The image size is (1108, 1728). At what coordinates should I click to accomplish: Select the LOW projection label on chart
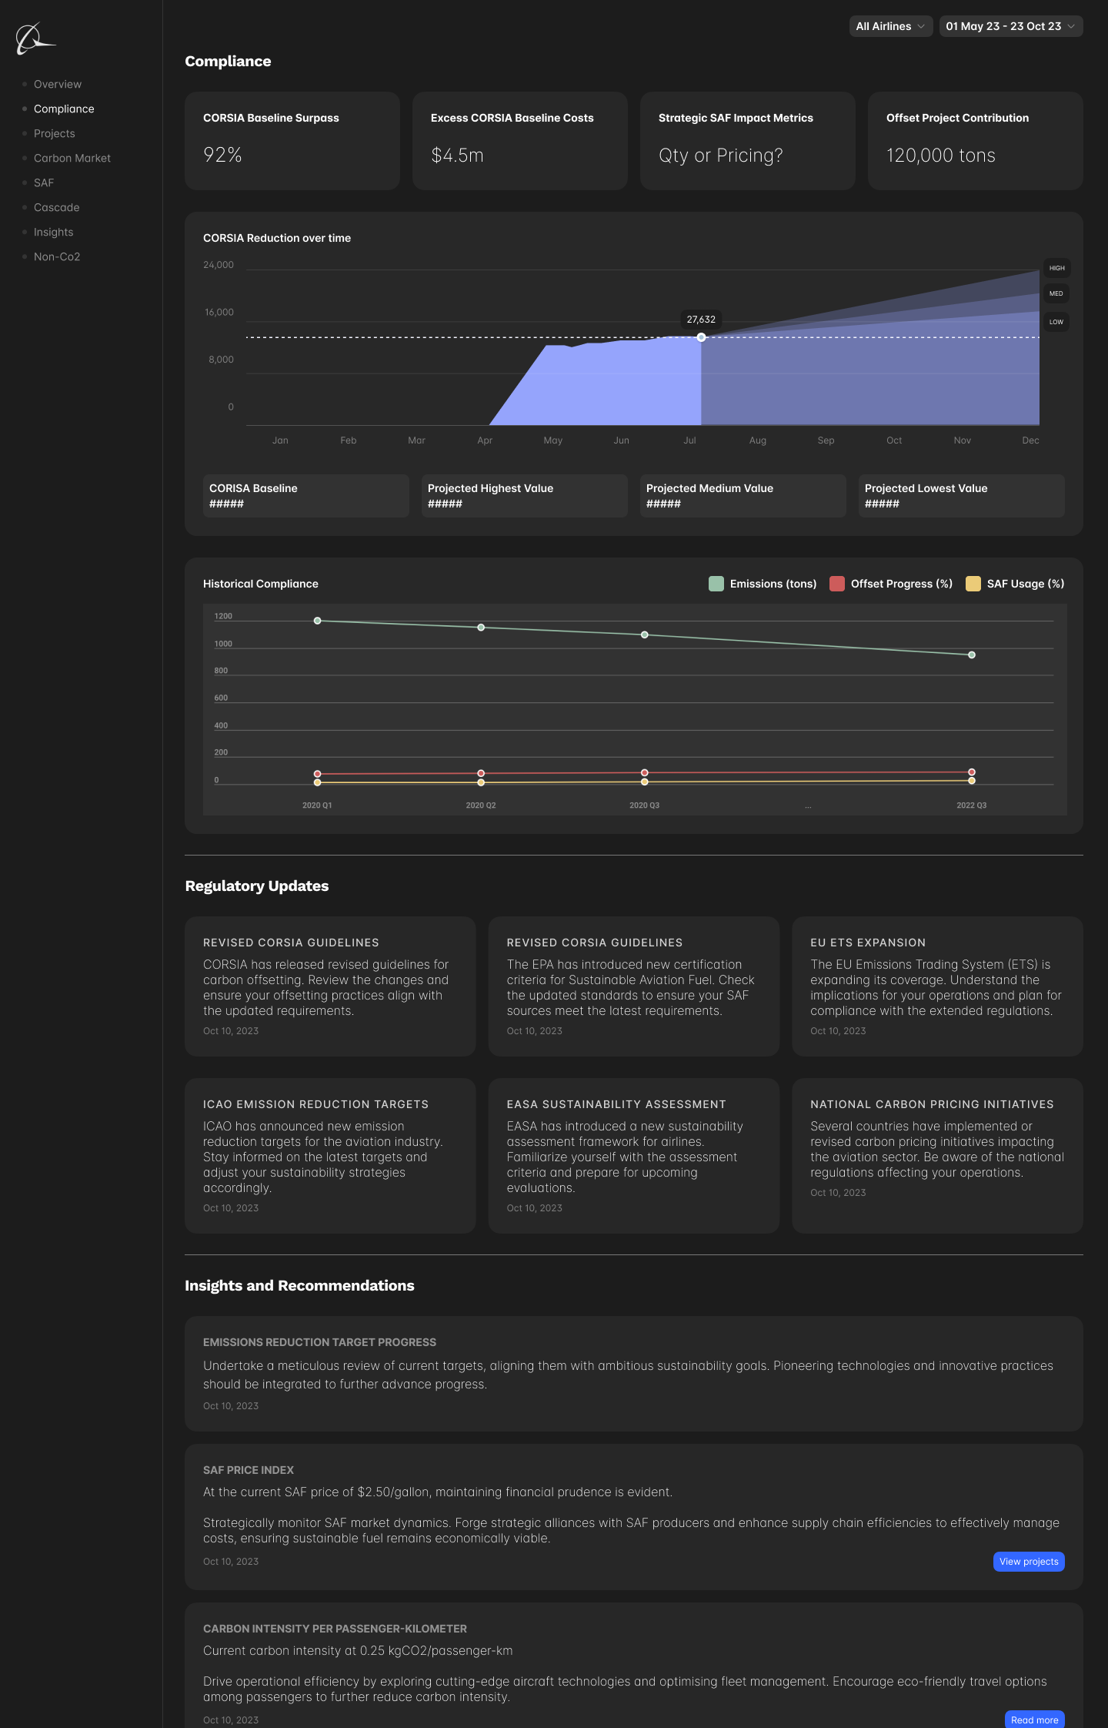coord(1056,322)
